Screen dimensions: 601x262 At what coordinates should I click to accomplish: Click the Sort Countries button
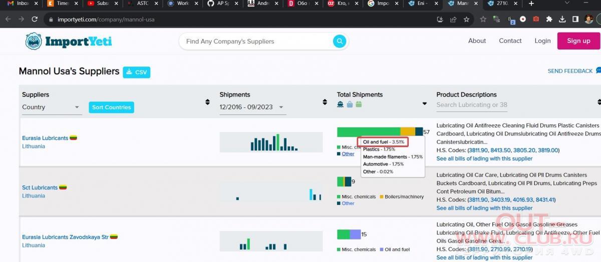point(112,107)
